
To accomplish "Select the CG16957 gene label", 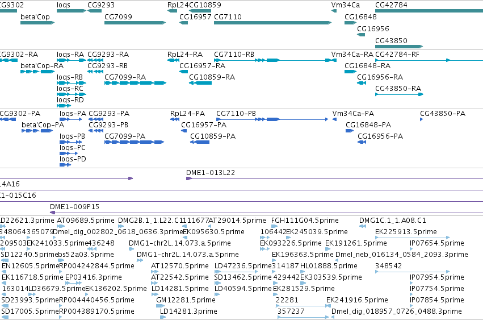I will (x=195, y=17).
